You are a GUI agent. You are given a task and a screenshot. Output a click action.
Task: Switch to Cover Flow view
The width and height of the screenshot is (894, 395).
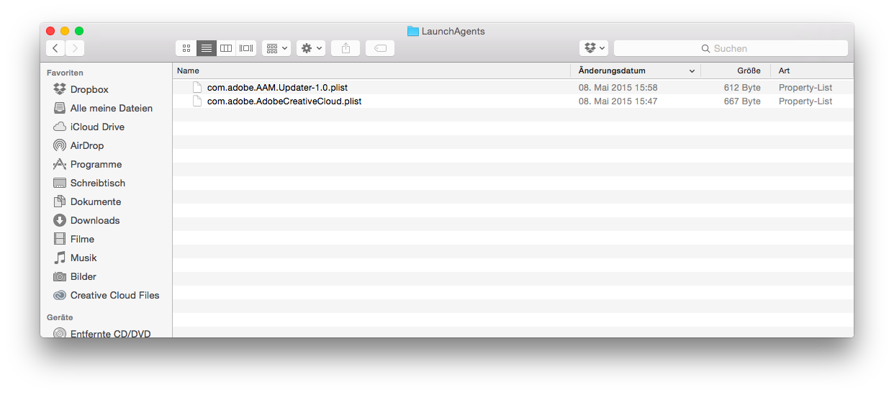tap(246, 48)
